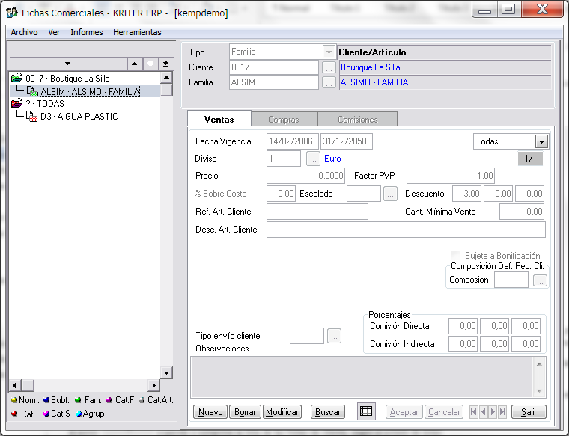
Task: Click the tree horizontal scrollbar right arrow
Action: coord(155,385)
